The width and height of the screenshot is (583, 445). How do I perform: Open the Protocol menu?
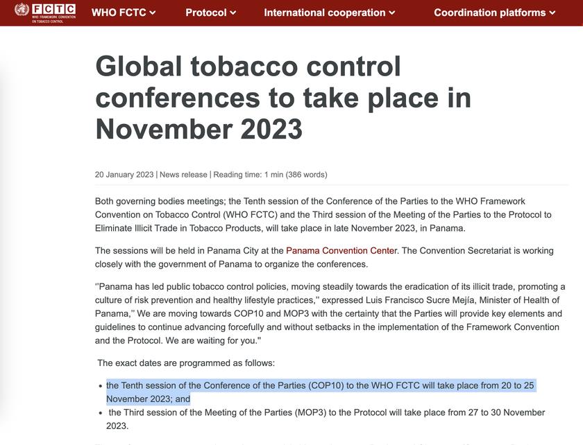(206, 12)
